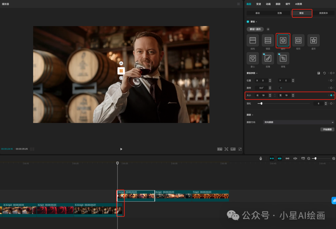Image resolution: width=336 pixels, height=229 pixels.
Task: Click the 羽化 feather value stepper arrows
Action: coord(326,104)
